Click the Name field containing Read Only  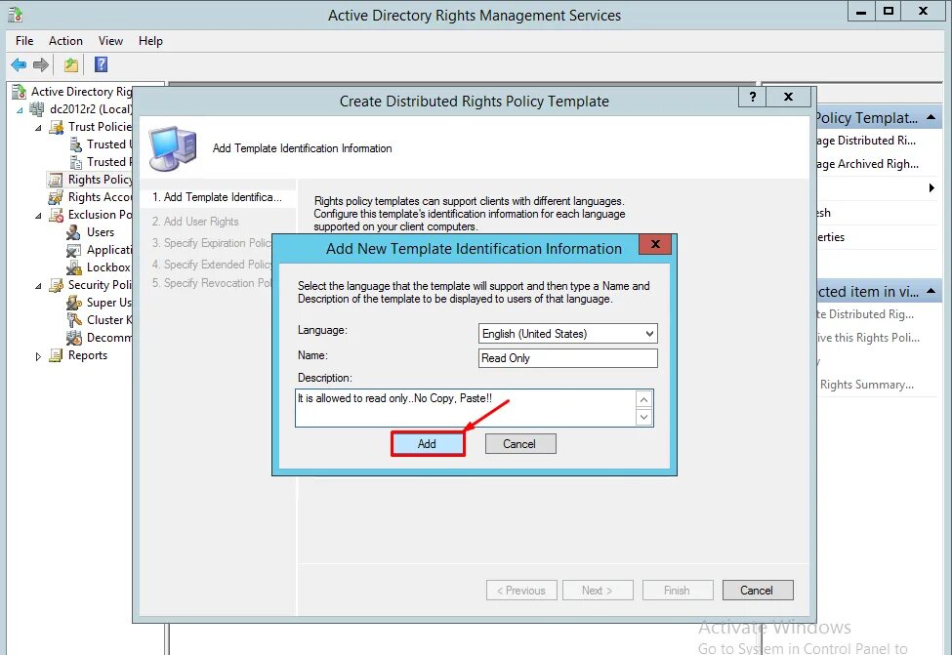click(x=567, y=358)
